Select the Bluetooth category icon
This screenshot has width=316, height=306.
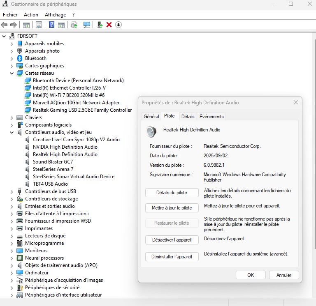[20, 58]
